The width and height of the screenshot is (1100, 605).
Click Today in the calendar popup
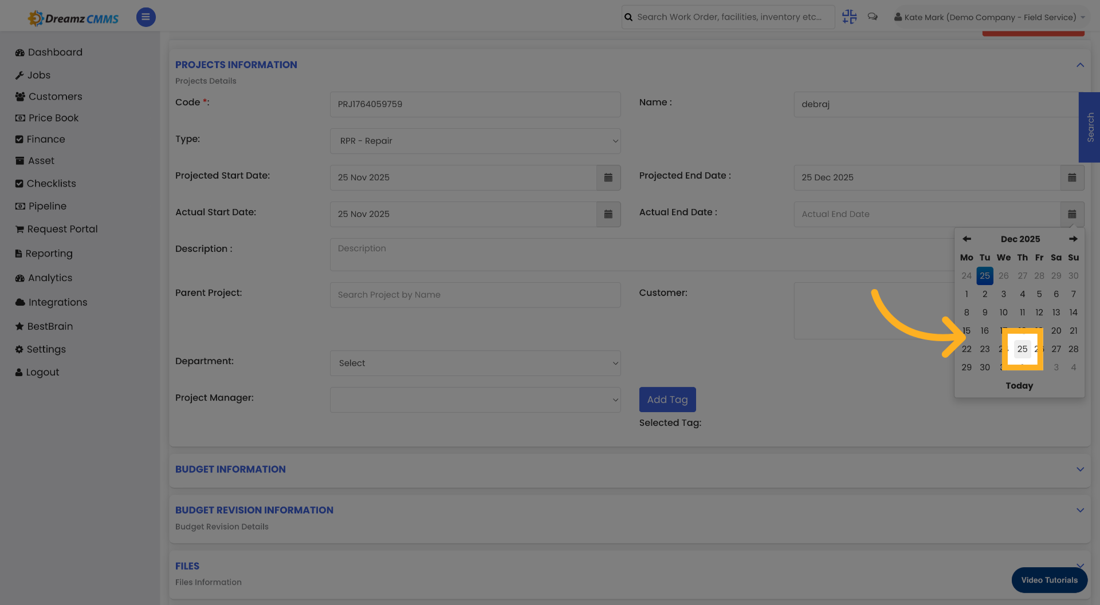point(1019,386)
